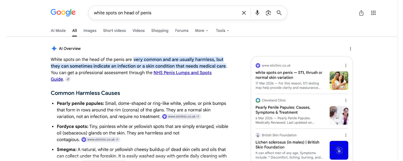
Task: Open NHS Penis Lumps and Spots Guide link
Action: [183, 73]
